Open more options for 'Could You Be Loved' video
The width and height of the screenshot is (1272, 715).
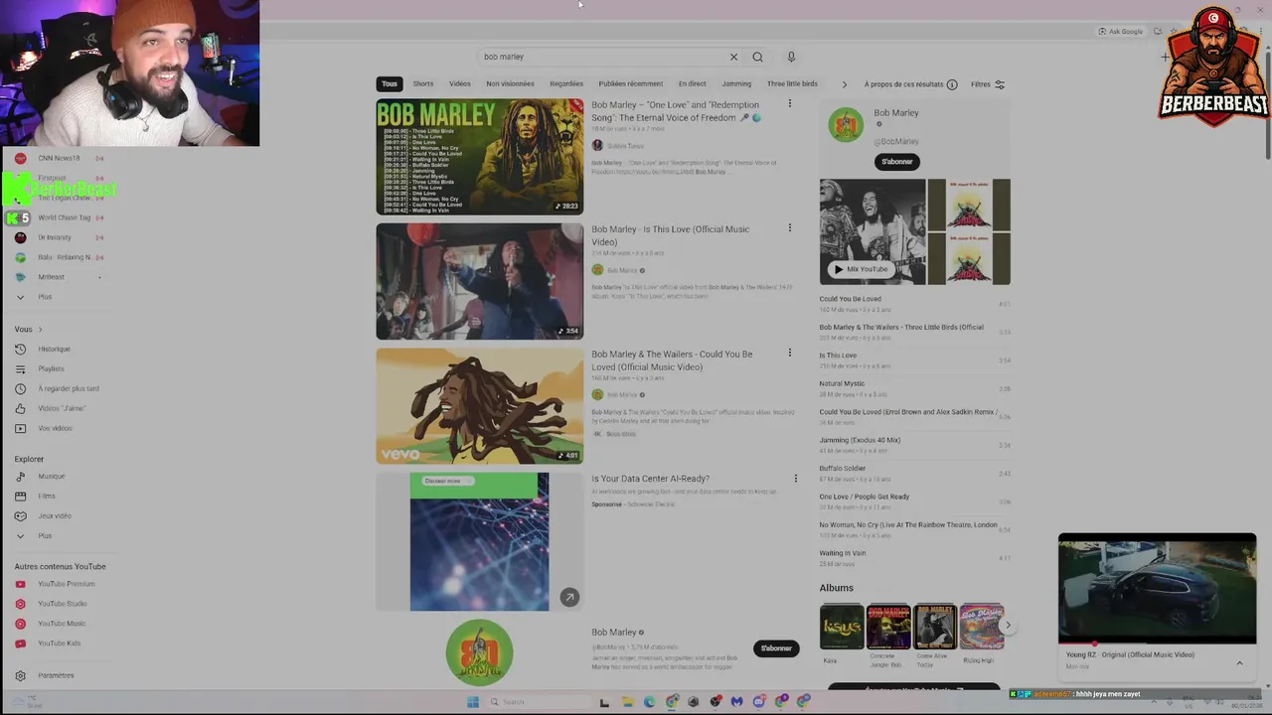[790, 353]
